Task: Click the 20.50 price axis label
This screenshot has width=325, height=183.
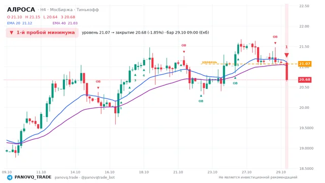Action: point(304,87)
